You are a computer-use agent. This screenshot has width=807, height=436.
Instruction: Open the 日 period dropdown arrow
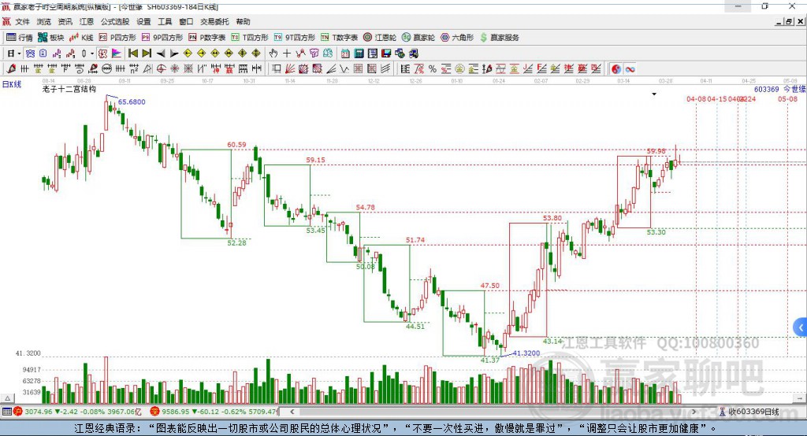(x=19, y=54)
